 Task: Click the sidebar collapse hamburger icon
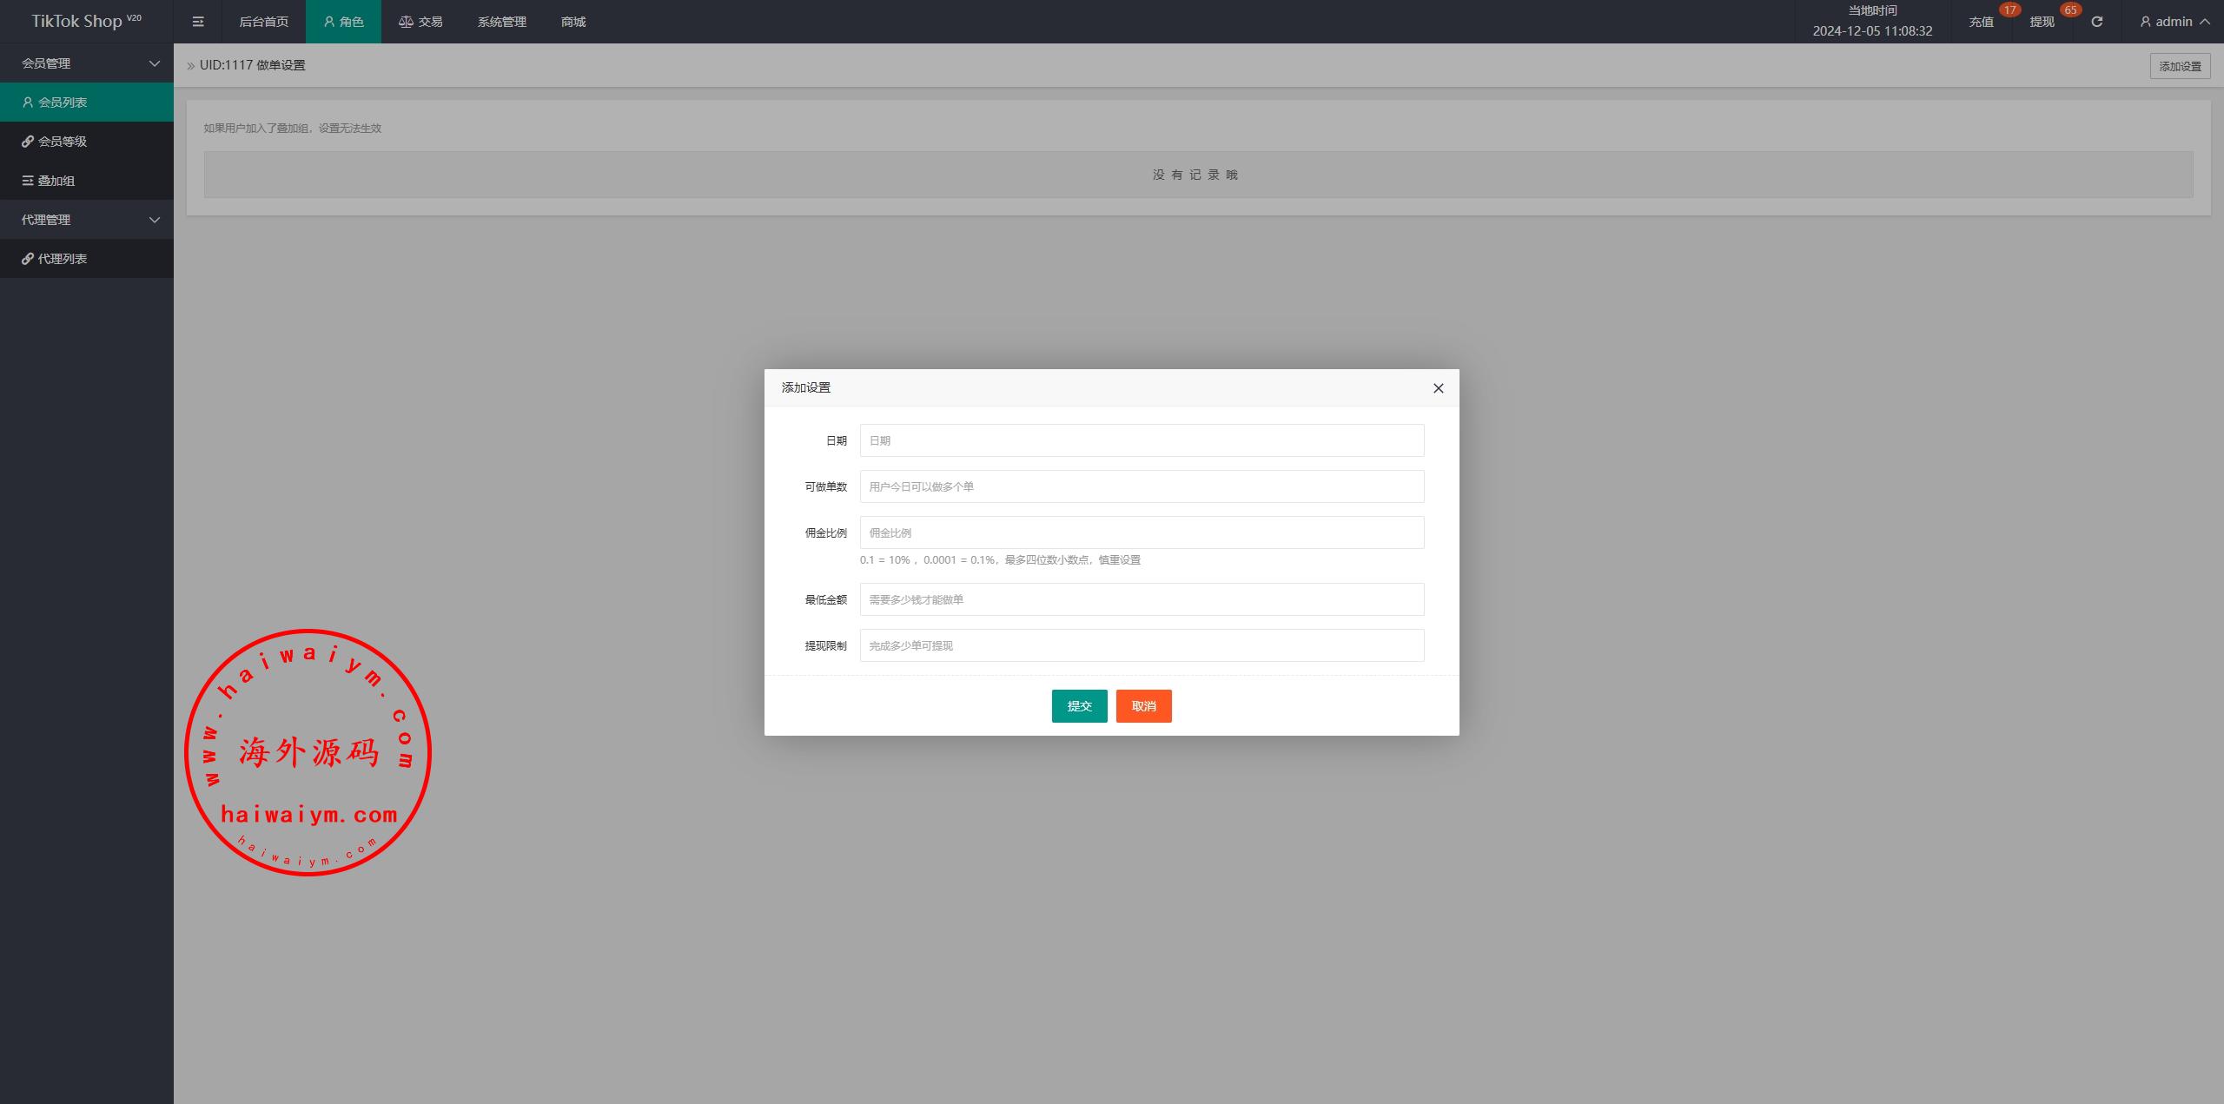click(198, 22)
